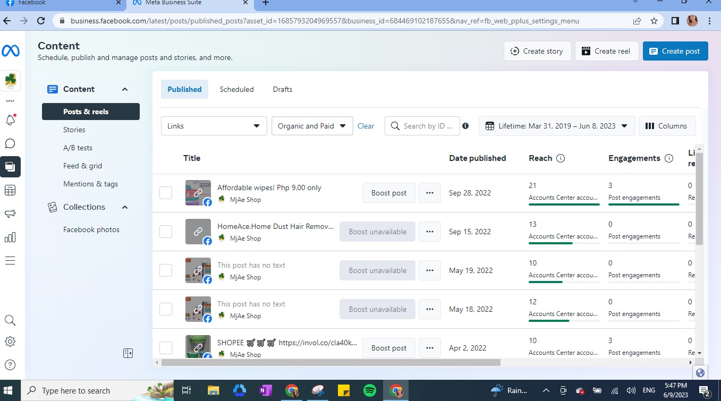The image size is (721, 401).
Task: Collapse the content navigation panel icon
Action: point(128,353)
